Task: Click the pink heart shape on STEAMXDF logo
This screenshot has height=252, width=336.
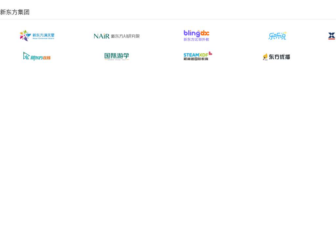Action: pyautogui.click(x=210, y=53)
